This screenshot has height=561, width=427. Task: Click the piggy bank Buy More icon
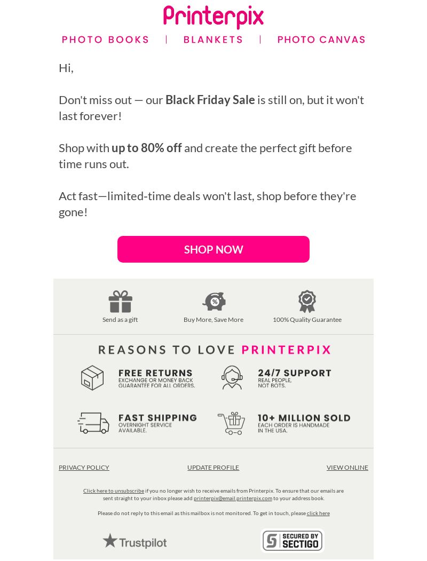point(214,301)
